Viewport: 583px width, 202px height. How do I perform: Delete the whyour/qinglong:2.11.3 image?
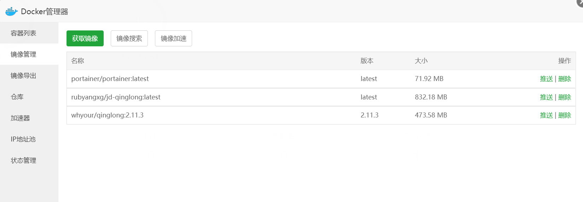(x=565, y=115)
